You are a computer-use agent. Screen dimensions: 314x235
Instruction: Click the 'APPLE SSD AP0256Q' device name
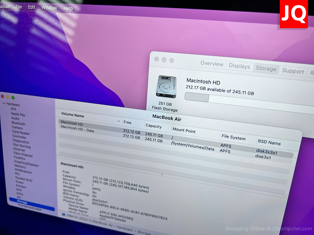tap(116, 215)
